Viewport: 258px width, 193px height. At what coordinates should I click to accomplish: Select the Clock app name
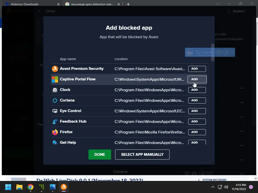pyautogui.click(x=65, y=90)
